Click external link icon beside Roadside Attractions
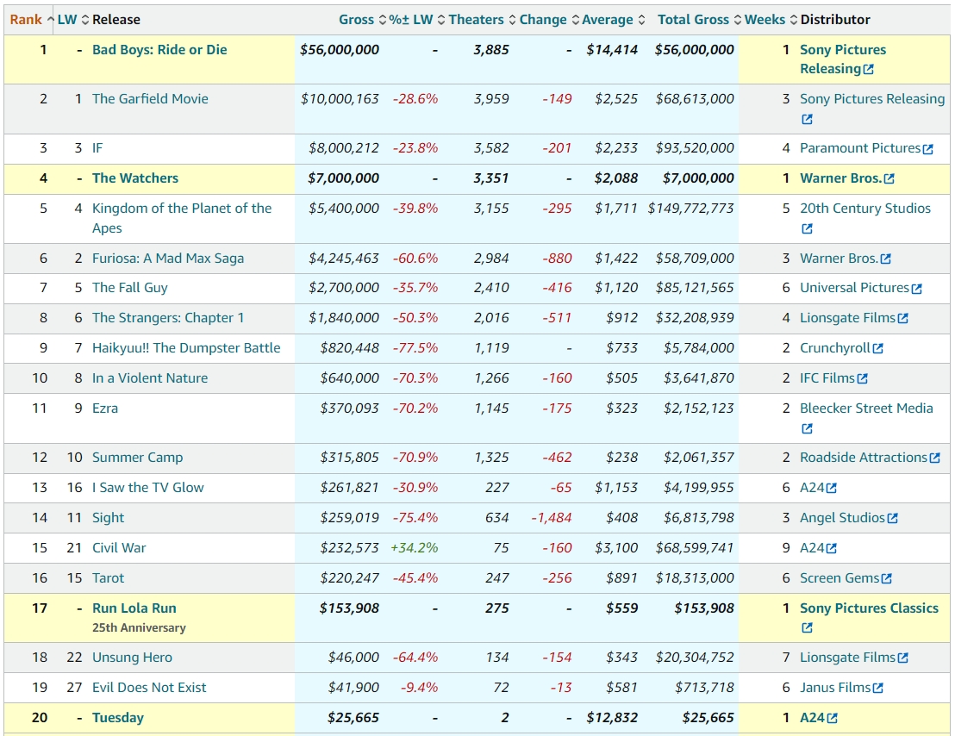Viewport: 955px width, 736px height. [935, 458]
